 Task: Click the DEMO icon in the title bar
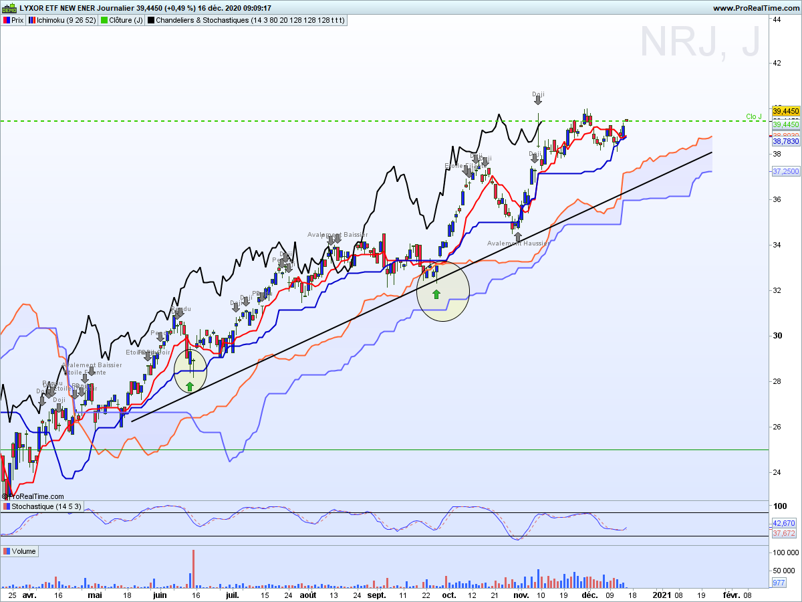point(9,8)
